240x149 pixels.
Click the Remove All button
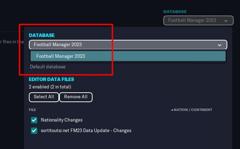(76, 97)
